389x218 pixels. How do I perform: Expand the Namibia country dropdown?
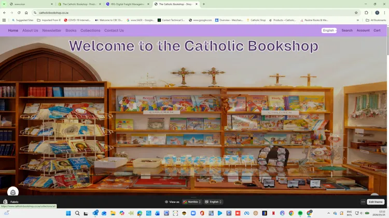click(x=192, y=202)
